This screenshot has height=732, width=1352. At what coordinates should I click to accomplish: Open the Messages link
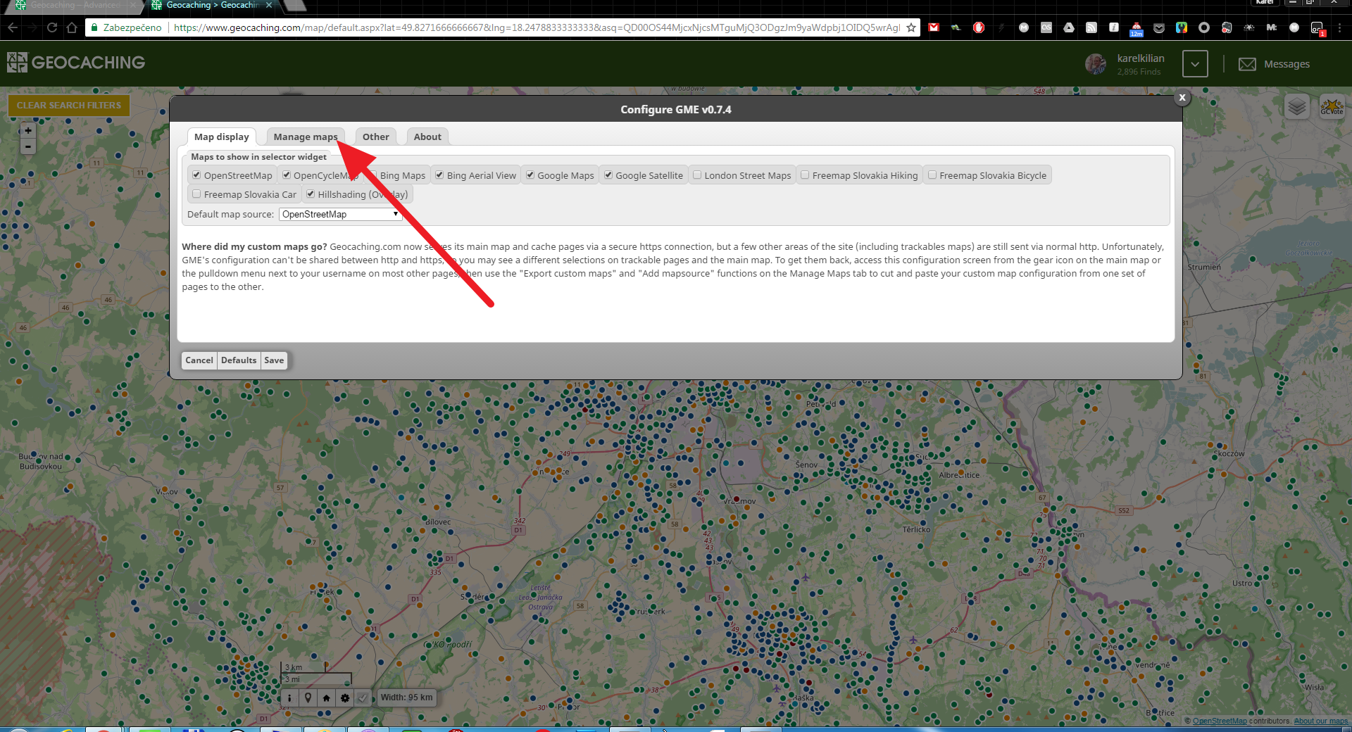coord(1287,64)
